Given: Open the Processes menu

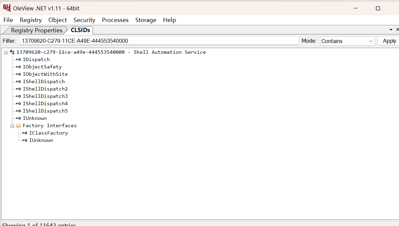Looking at the screenshot, I should [x=115, y=20].
